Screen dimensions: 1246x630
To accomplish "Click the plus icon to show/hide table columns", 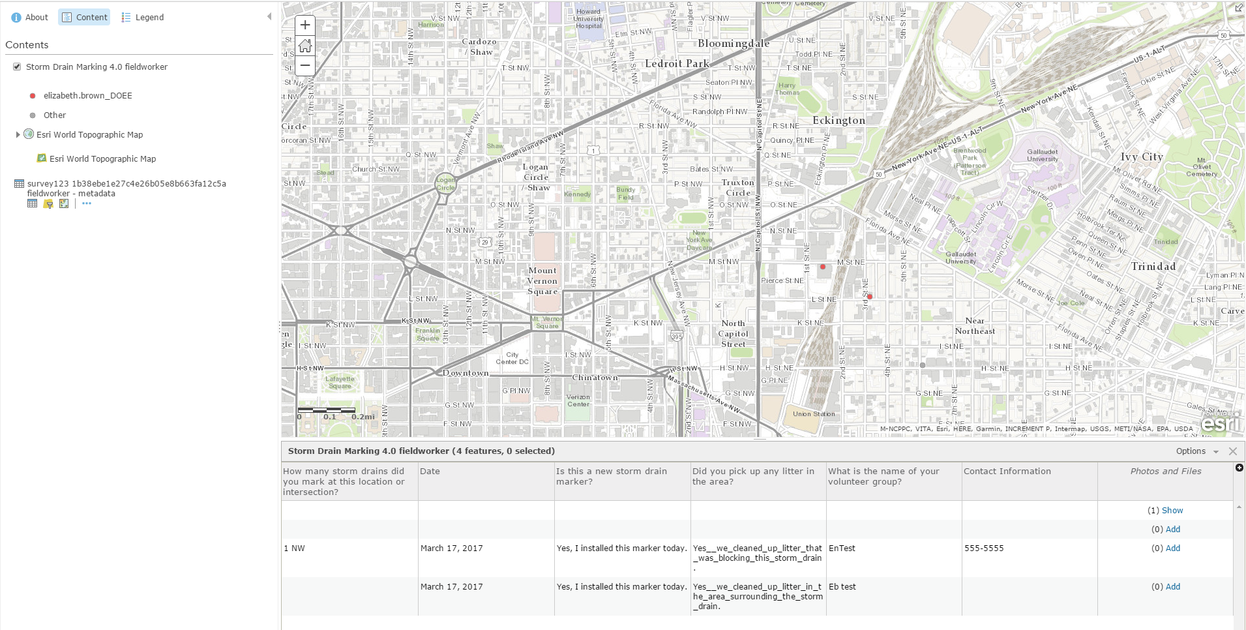I will pos(1239,468).
